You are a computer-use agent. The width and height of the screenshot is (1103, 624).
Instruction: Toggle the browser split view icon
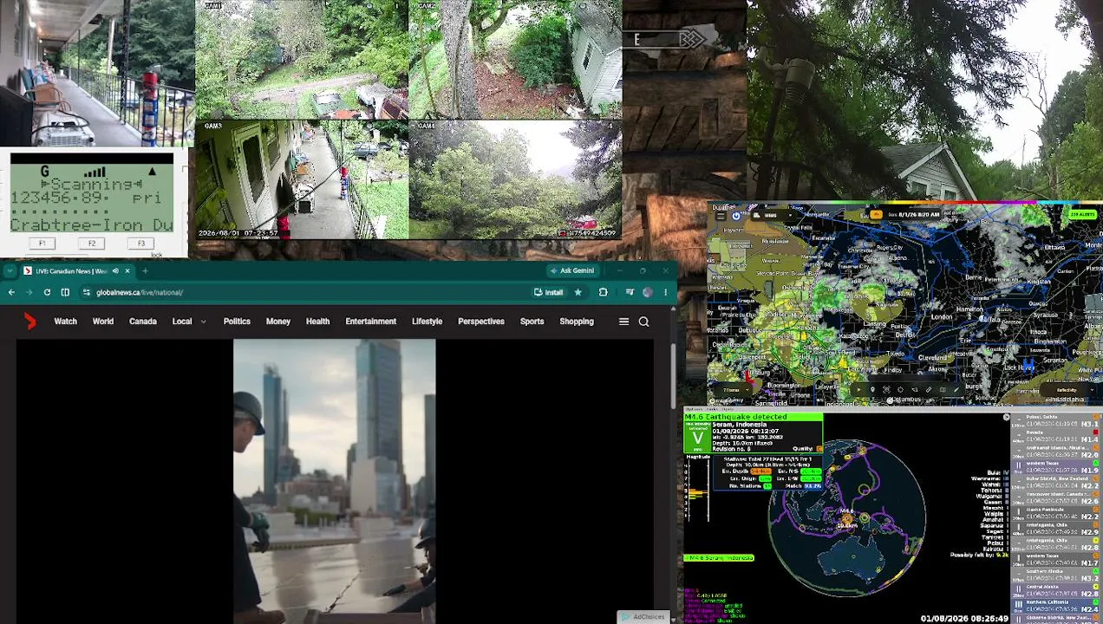pyautogui.click(x=65, y=292)
